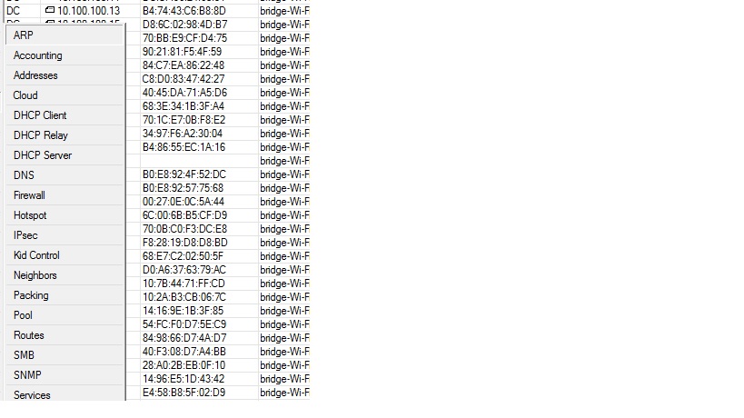Select the Routes menu entry

point(65,335)
